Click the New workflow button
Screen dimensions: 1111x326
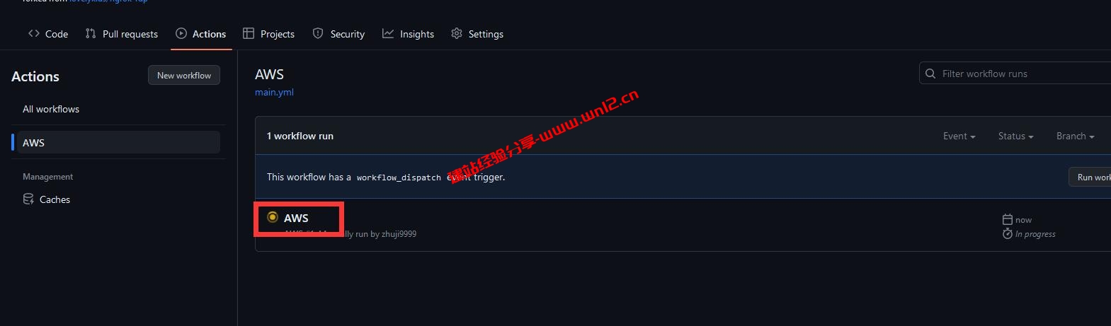point(184,75)
